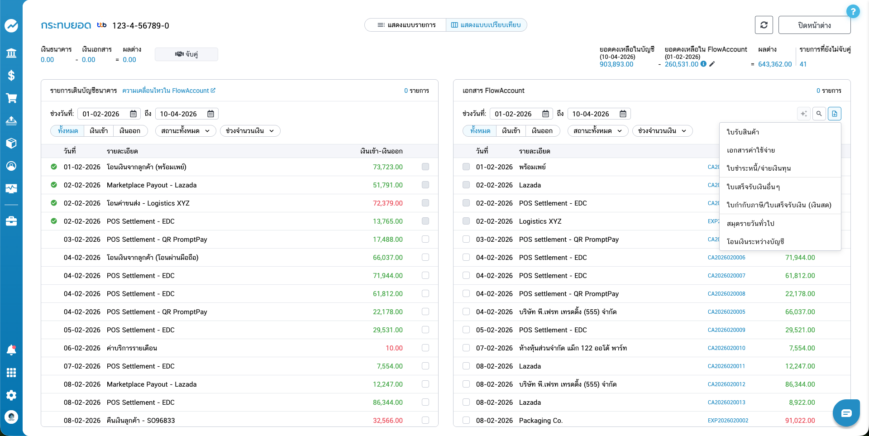Click the notification bell icon

pyautogui.click(x=11, y=350)
